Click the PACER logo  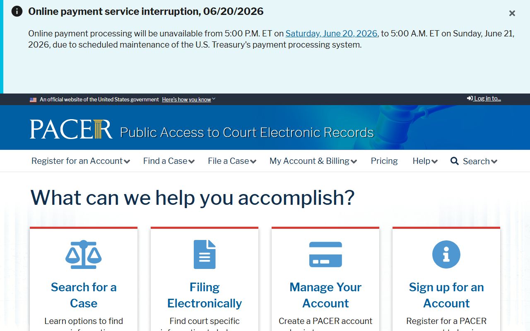pos(71,129)
